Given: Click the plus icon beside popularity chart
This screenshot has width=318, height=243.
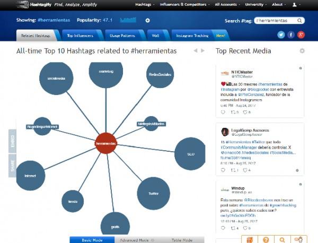Looking at the screenshot, I should (x=147, y=21).
